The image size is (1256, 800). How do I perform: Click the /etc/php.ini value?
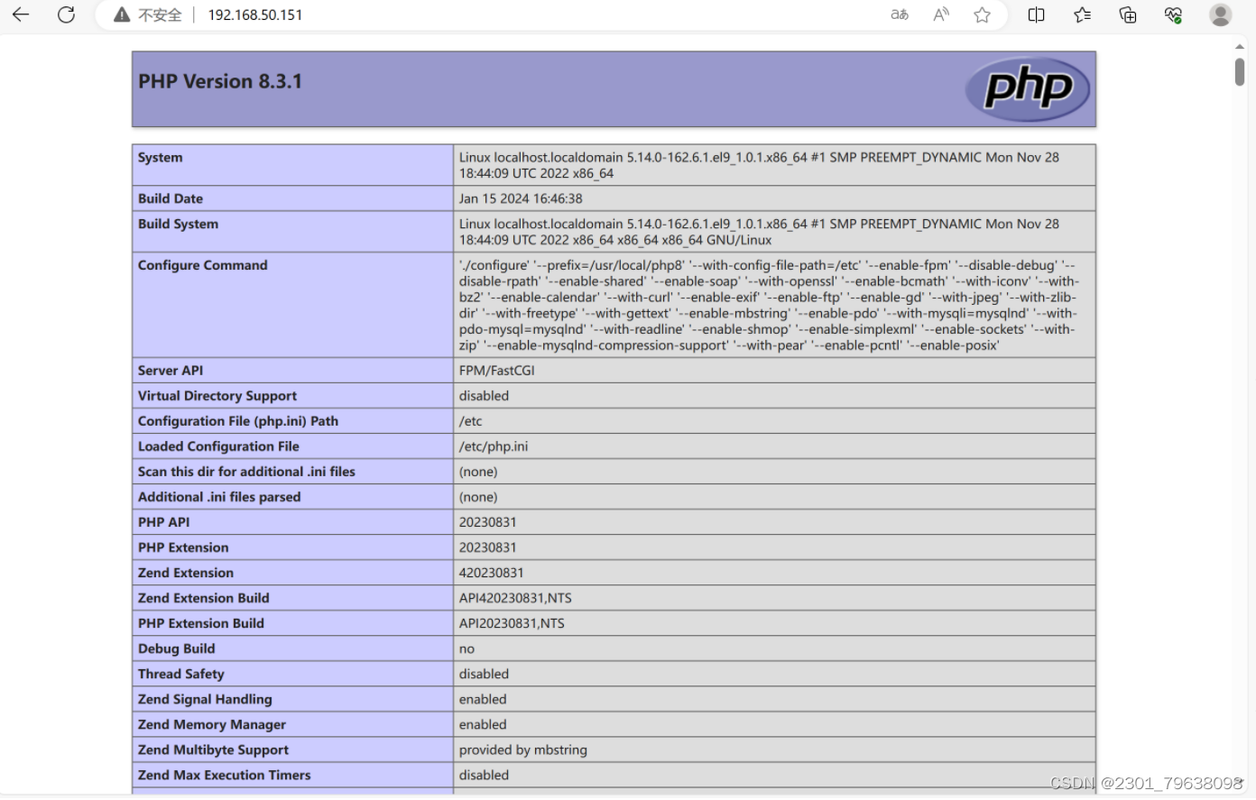(x=494, y=446)
